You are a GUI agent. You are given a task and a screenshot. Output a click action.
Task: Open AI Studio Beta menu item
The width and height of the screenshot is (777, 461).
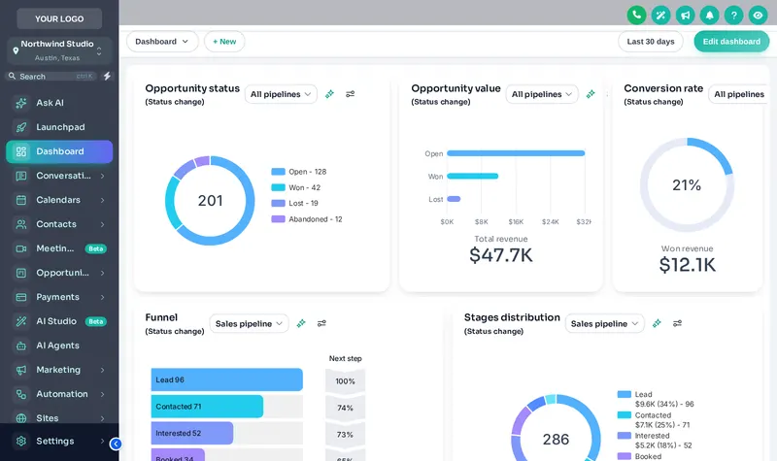point(59,321)
